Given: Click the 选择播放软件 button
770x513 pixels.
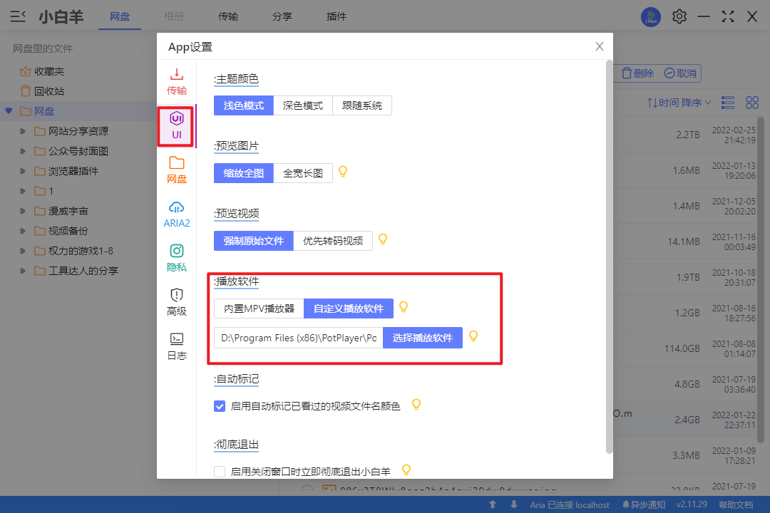Looking at the screenshot, I should point(422,338).
